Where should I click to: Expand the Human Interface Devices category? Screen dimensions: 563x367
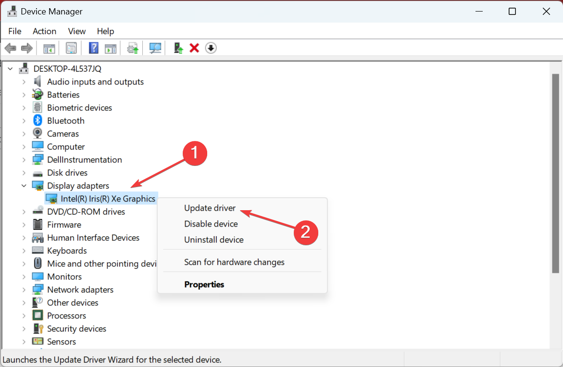24,238
